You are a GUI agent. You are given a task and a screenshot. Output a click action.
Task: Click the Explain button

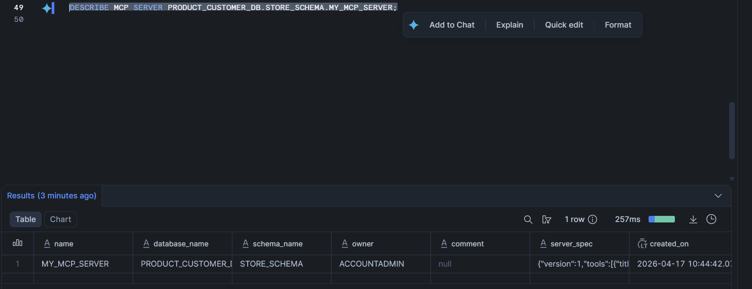tap(510, 25)
